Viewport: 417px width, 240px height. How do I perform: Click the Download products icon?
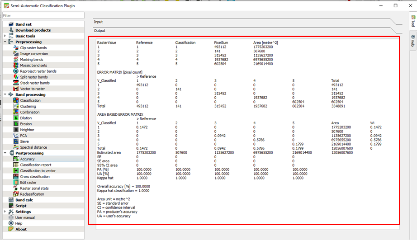[x=11, y=30]
